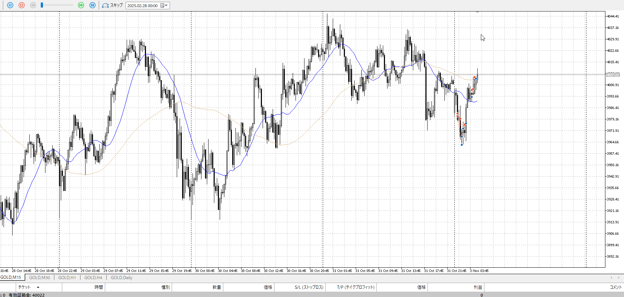Screen dimensions: 624x297
Task: Step forward one bar with blue button
Action: point(92,5)
